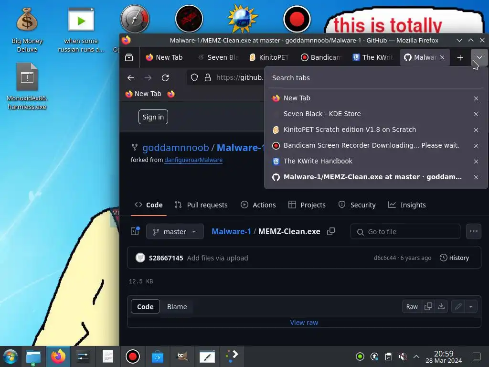Screen dimensions: 489x367
Task: Close New Tab from tab list
Action: pyautogui.click(x=476, y=98)
